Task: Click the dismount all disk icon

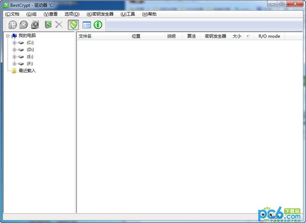Action: [x=35, y=25]
